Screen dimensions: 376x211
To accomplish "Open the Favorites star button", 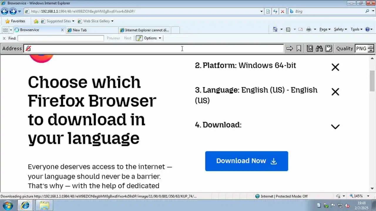I will tap(15, 21).
